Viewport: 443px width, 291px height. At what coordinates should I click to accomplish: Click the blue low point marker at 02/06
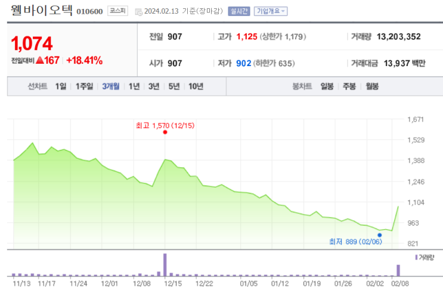point(380,235)
